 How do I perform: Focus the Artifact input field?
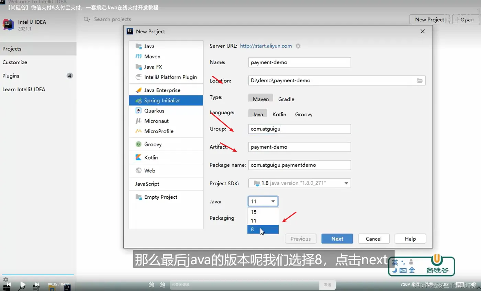tap(300, 147)
